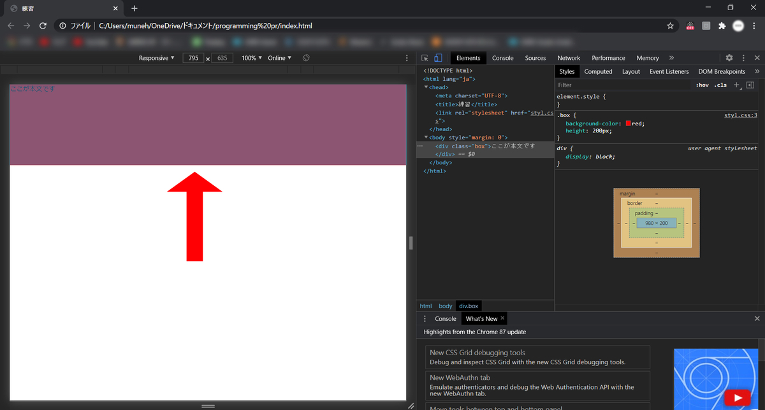765x410 pixels.
Task: Collapse the body element node
Action: click(x=426, y=137)
